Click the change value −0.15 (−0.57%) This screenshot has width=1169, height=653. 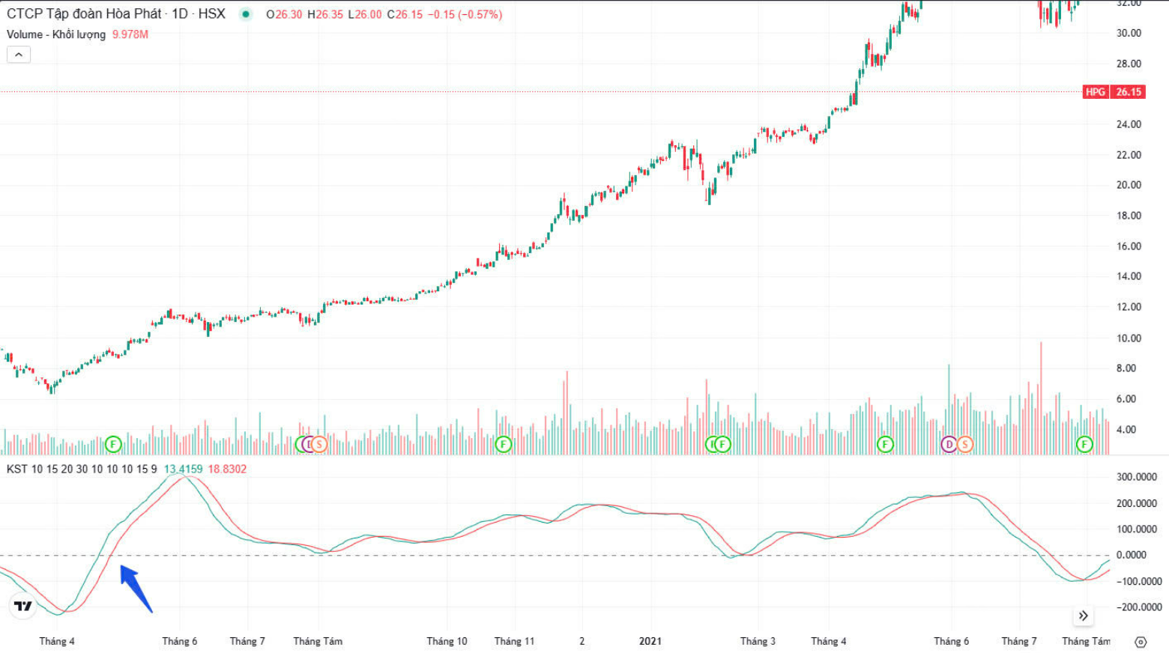click(x=465, y=14)
